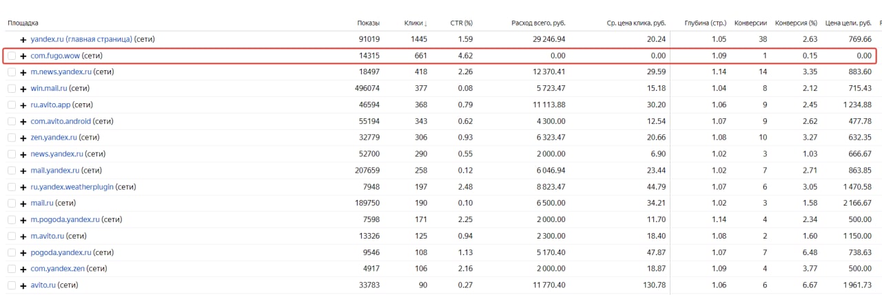Expand the mail.yandex.ru row plus sign

tap(23, 171)
